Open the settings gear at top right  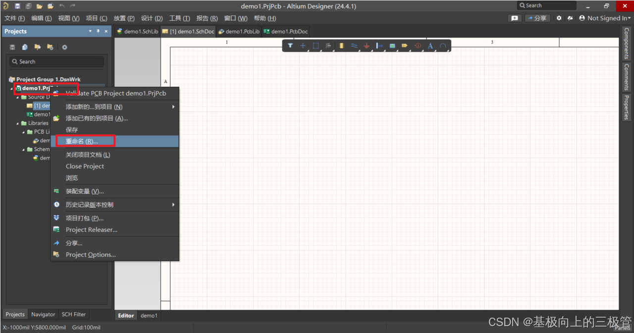(x=559, y=18)
